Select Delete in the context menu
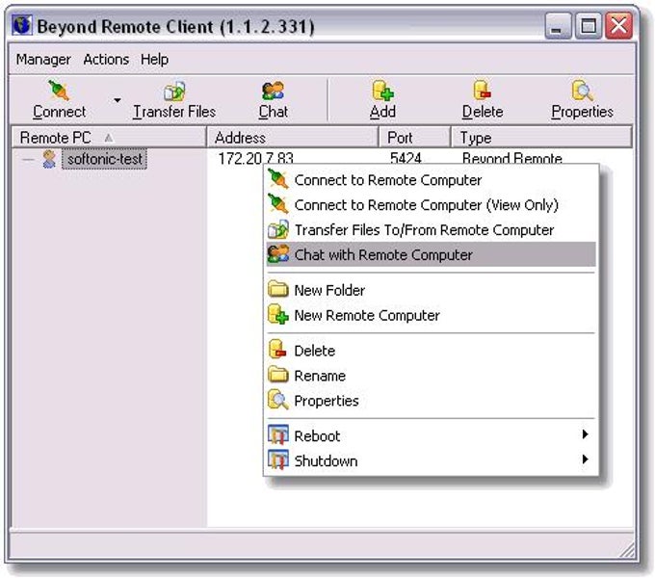655x578 pixels. pos(432,351)
